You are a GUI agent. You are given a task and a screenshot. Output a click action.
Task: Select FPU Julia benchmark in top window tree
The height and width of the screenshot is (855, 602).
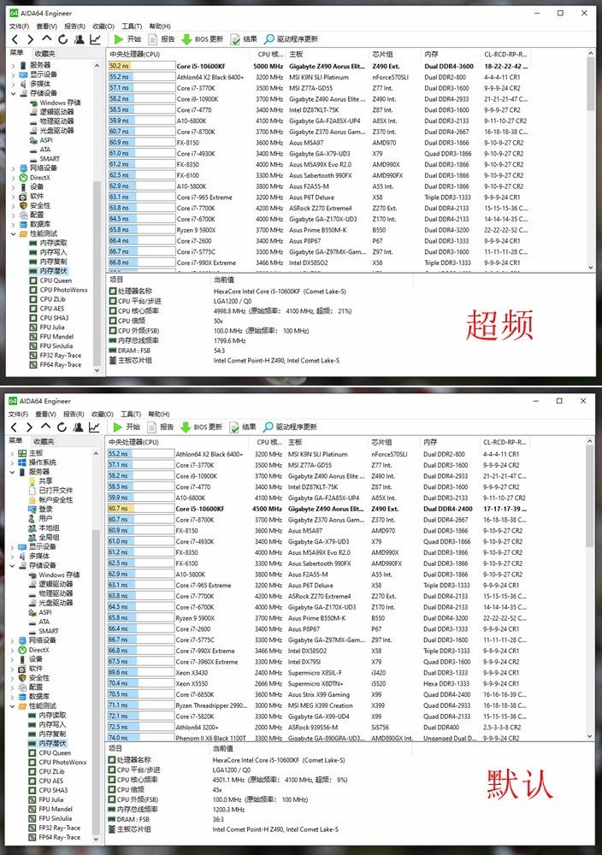pos(52,327)
